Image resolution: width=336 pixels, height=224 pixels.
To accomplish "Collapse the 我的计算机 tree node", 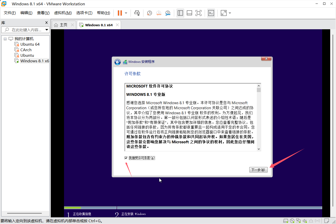I will [x=5, y=39].
